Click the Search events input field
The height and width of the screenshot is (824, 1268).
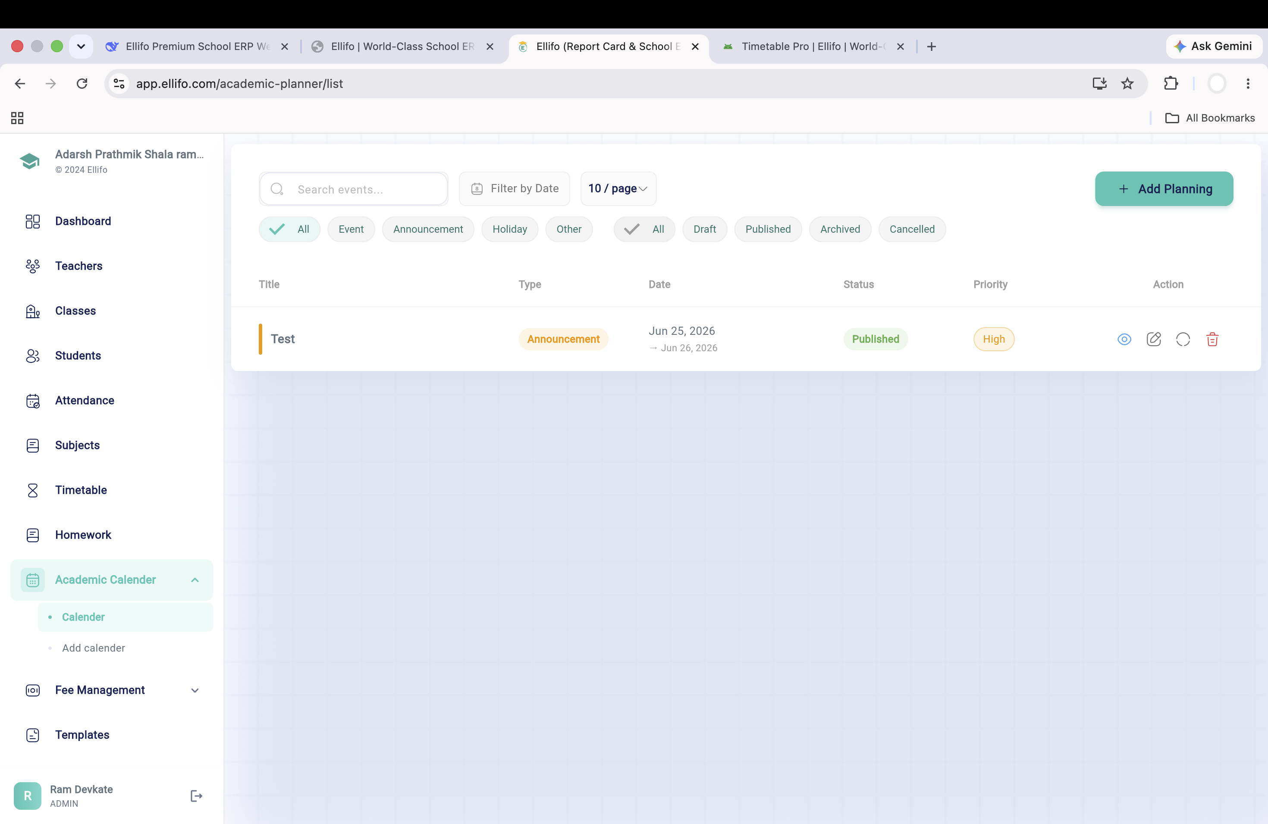354,189
